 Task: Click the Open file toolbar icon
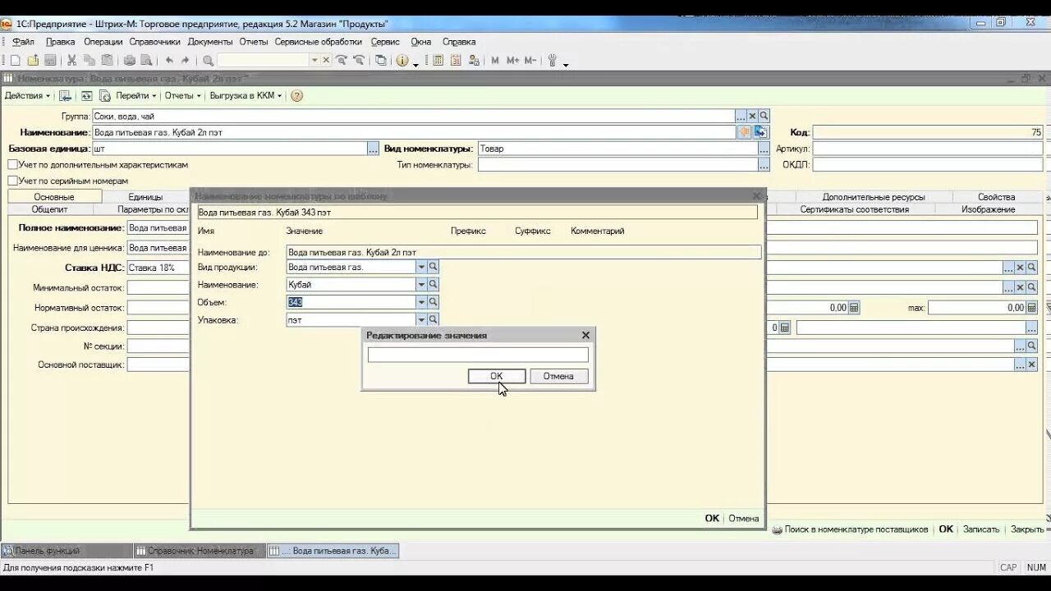click(x=33, y=60)
